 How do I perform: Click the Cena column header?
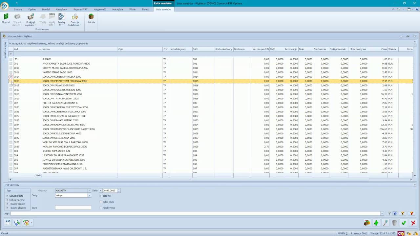click(x=378, y=49)
